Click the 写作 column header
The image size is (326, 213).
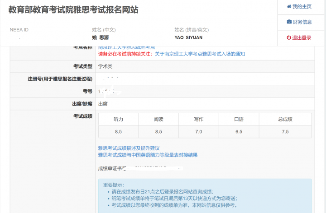(198, 119)
